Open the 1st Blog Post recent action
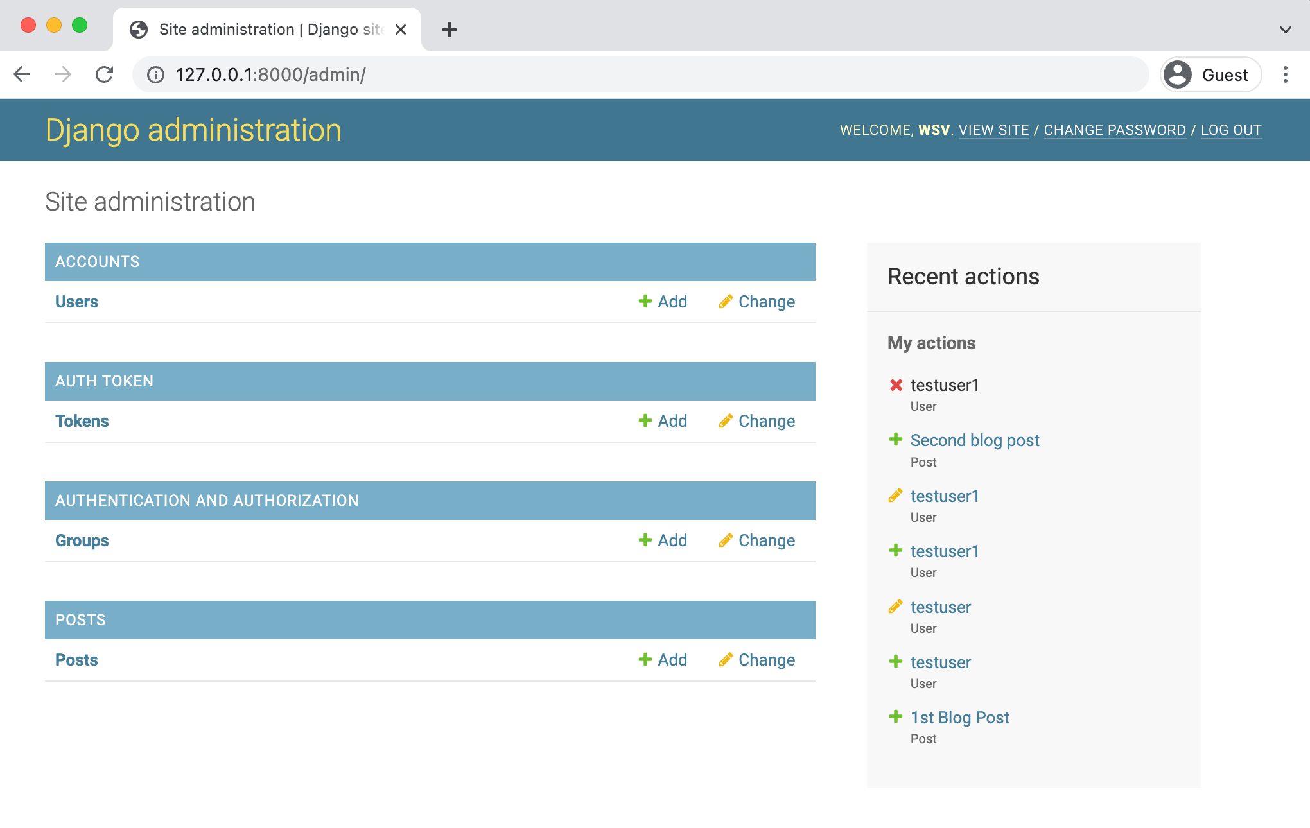 (x=960, y=718)
